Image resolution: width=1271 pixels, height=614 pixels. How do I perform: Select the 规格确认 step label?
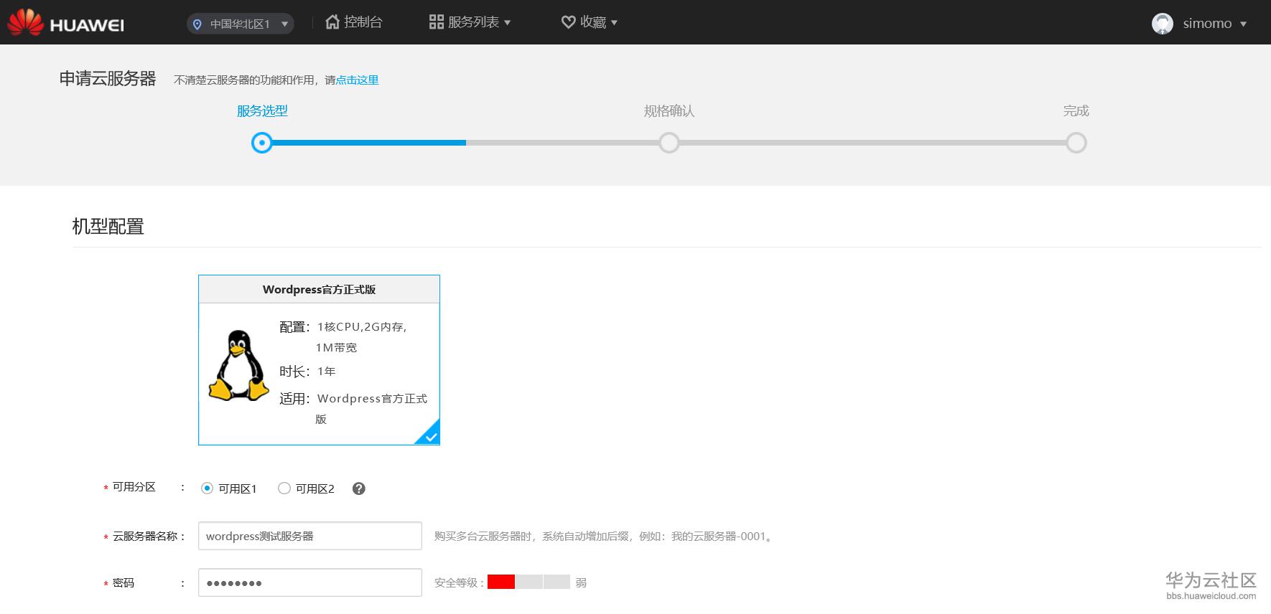click(x=669, y=110)
